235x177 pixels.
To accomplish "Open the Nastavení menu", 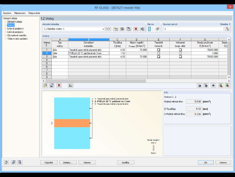I will 20,13.
